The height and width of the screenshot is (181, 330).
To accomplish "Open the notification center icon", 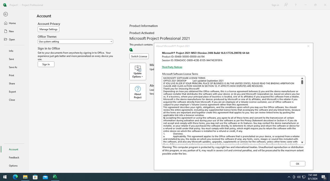I will (324, 177).
